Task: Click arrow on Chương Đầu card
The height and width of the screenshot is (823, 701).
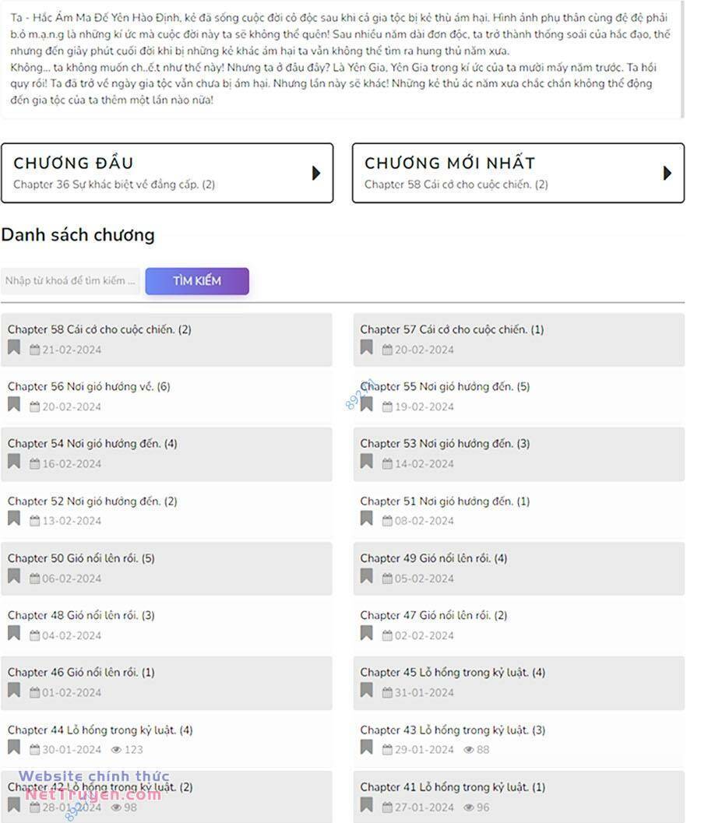Action: click(315, 173)
